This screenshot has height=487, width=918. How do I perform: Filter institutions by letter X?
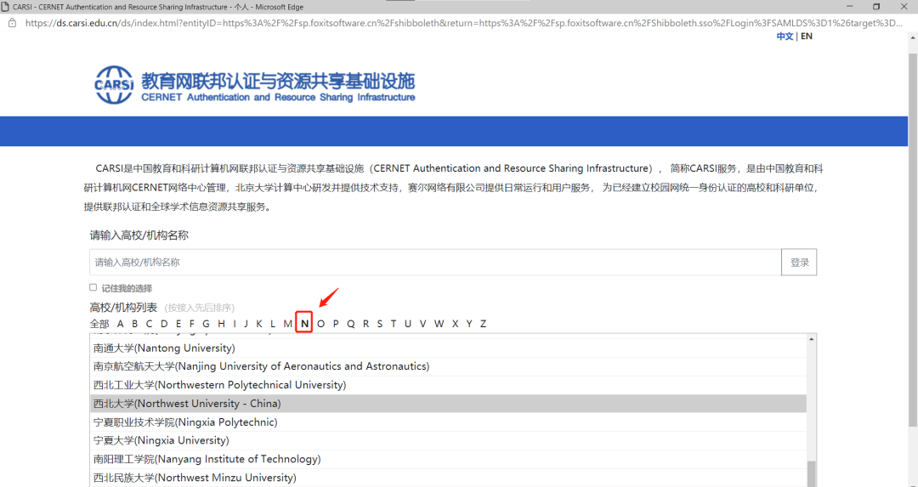(x=455, y=324)
